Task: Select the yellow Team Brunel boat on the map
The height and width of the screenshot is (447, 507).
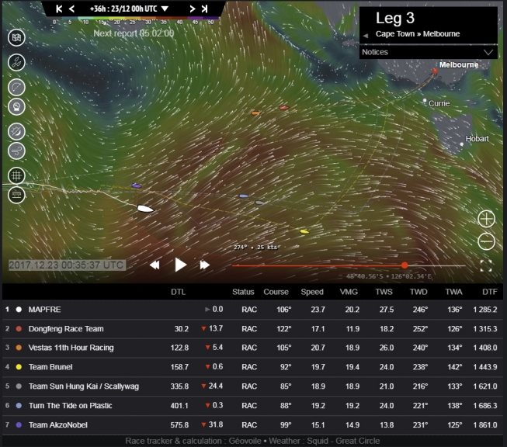Action: coord(304,231)
